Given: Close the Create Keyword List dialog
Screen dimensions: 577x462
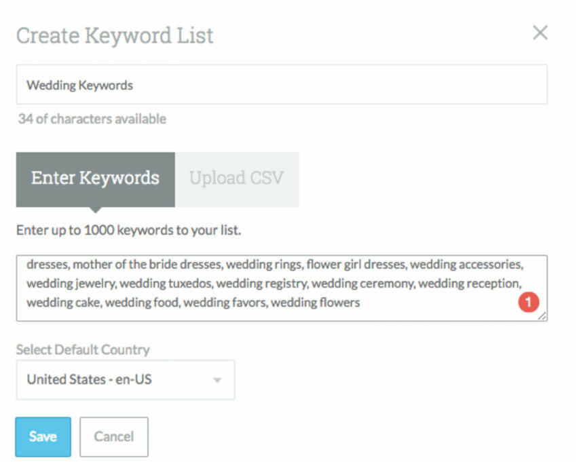Looking at the screenshot, I should click(540, 33).
